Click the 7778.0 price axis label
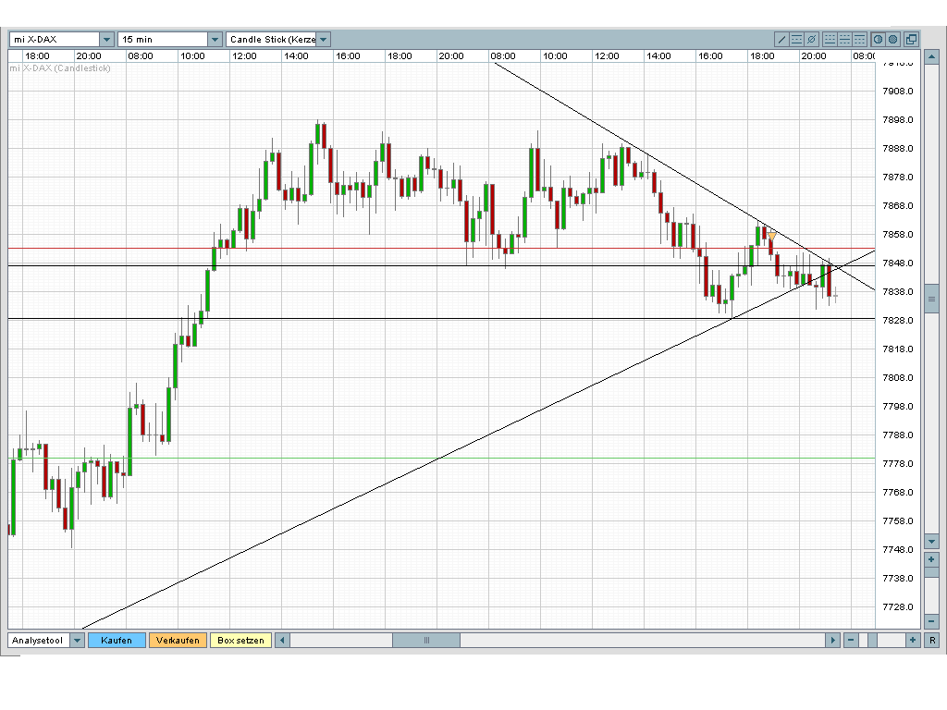 [897, 464]
